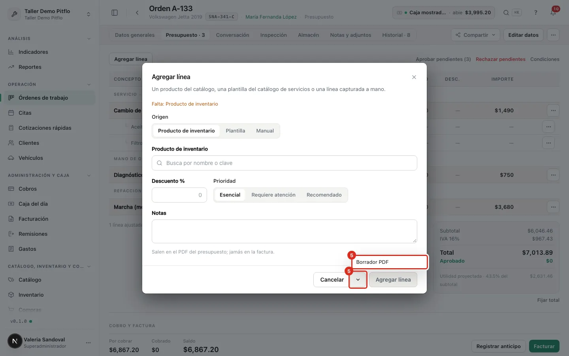Click the Registrar anticipo button
Image resolution: width=569 pixels, height=356 pixels.
pyautogui.click(x=499, y=347)
